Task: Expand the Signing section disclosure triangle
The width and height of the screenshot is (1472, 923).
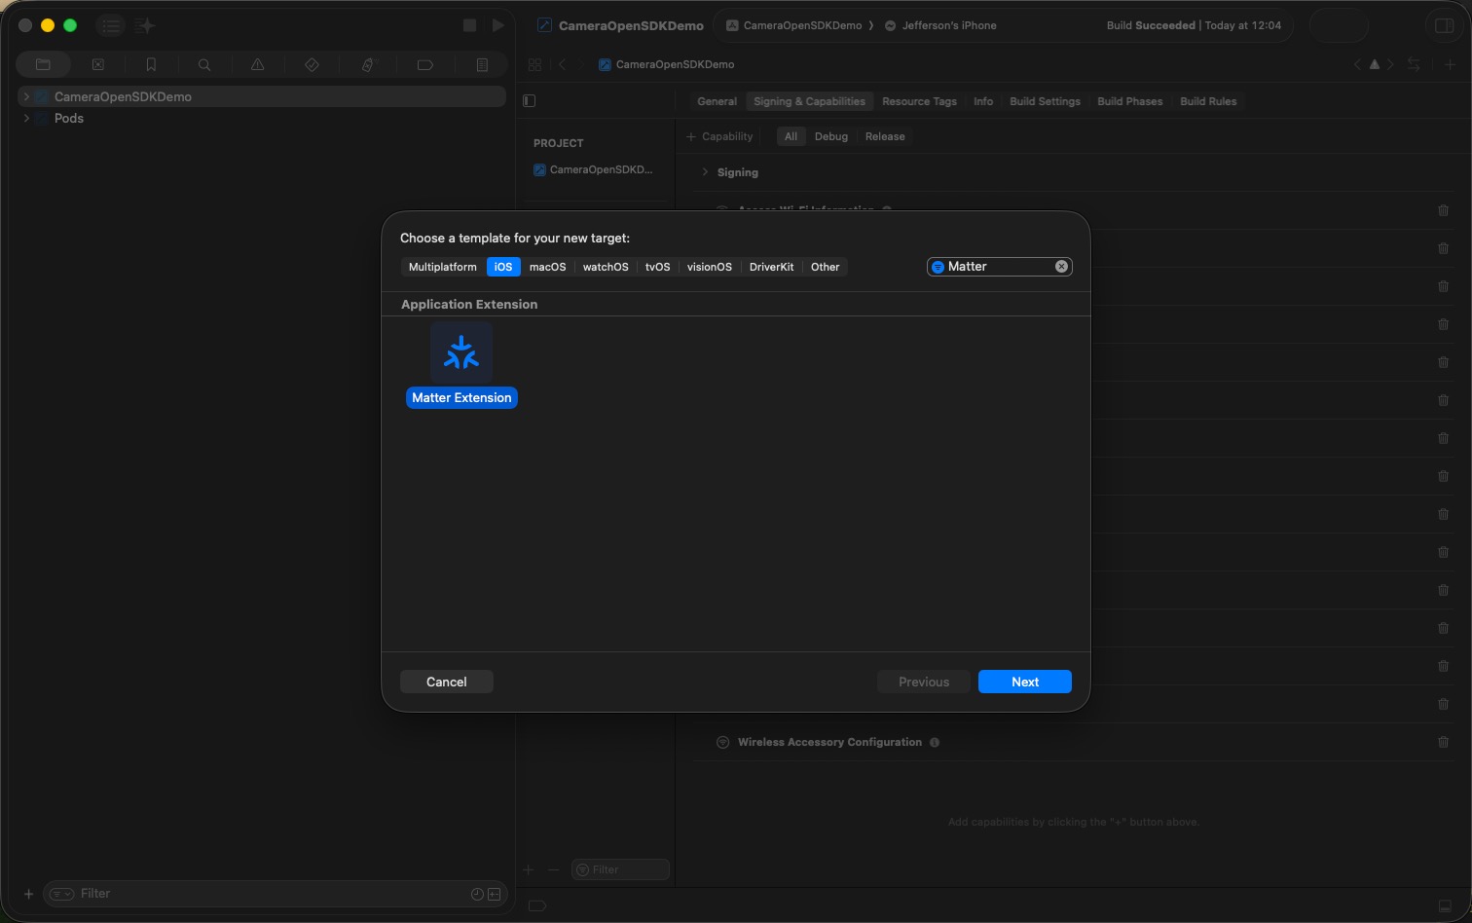Action: click(x=705, y=172)
